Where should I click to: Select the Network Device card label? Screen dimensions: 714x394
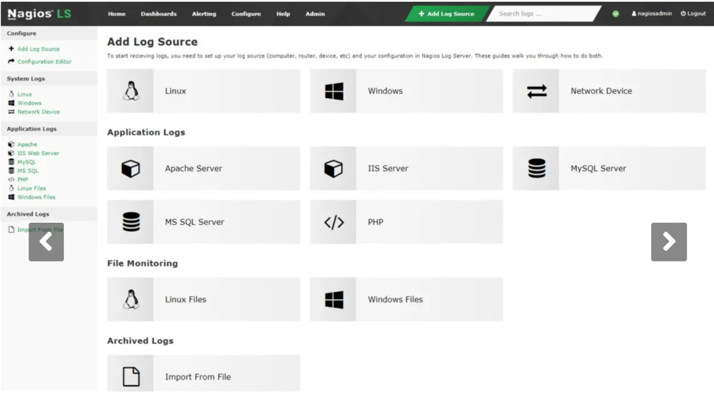pyautogui.click(x=601, y=91)
